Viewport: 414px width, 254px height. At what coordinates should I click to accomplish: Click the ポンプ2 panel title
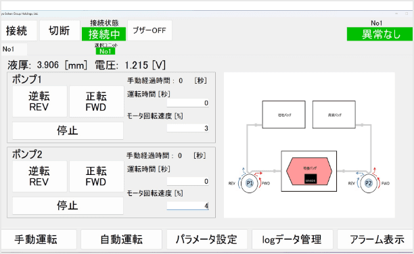[27, 154]
